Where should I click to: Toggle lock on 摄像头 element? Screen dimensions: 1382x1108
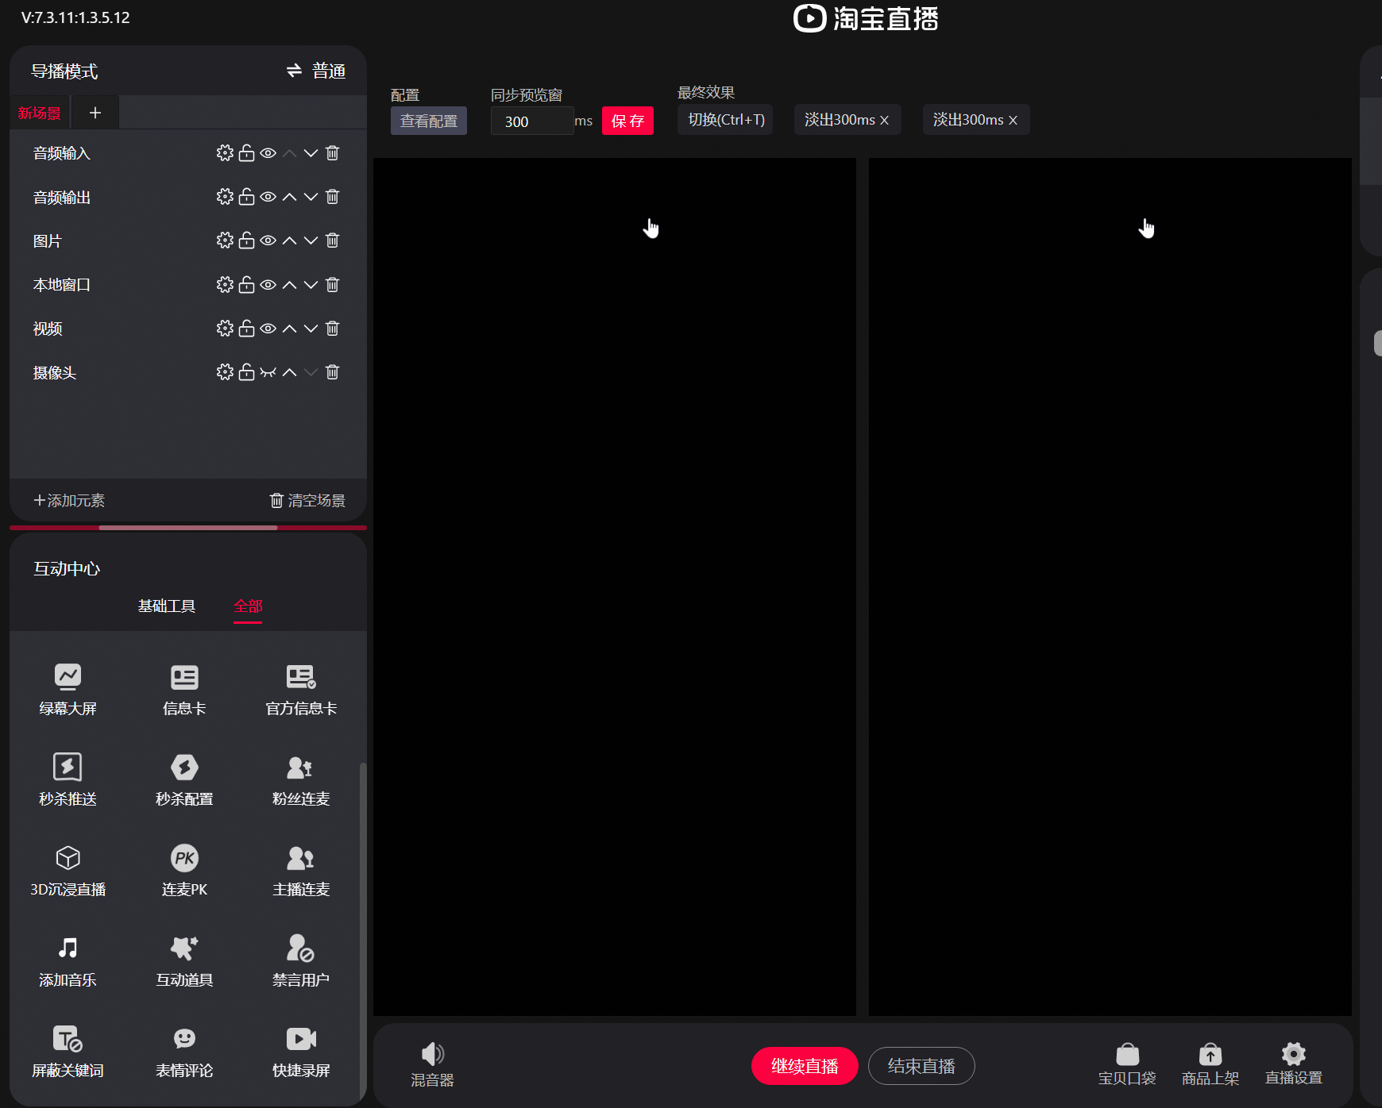(247, 371)
